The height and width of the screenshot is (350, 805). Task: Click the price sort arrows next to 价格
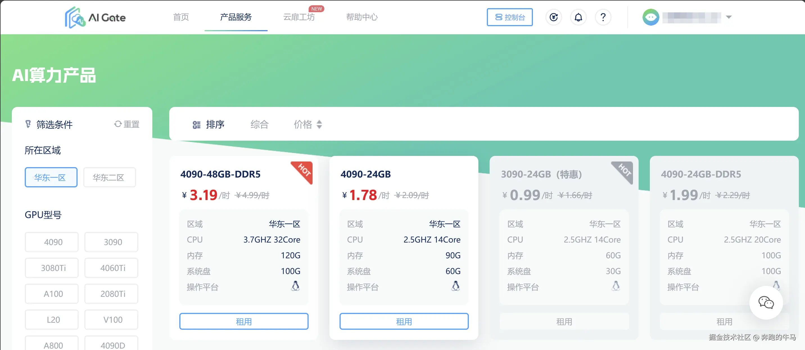(x=319, y=124)
